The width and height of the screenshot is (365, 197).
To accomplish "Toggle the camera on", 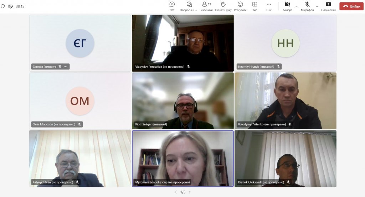I will pos(287,6).
